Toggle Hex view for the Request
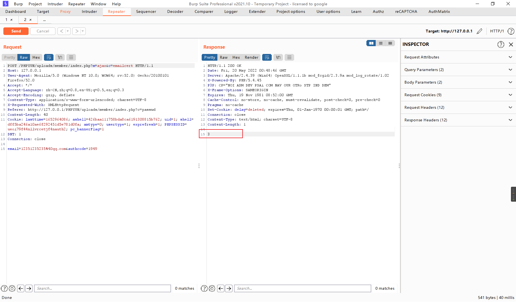The width and height of the screenshot is (516, 302). click(36, 57)
